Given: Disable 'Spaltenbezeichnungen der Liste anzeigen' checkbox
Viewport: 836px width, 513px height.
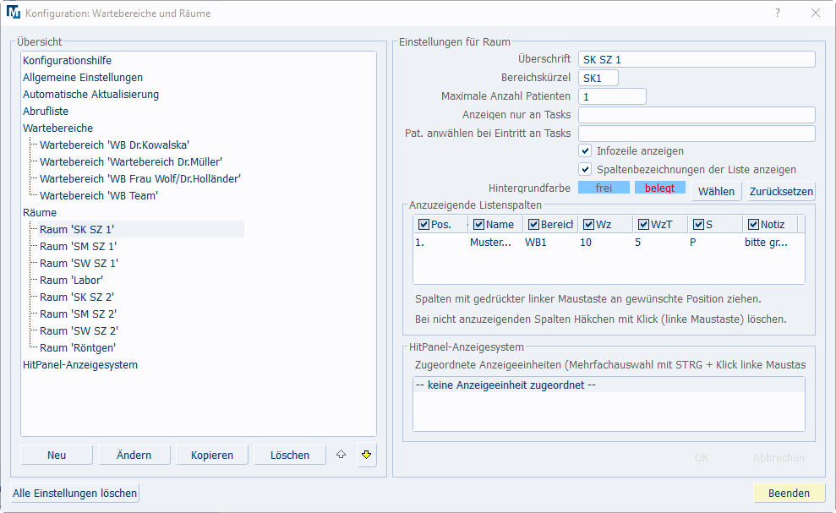Looking at the screenshot, I should 585,169.
